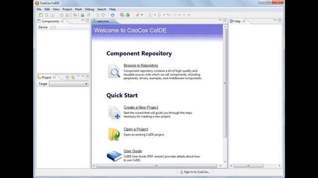
Task: Minimize the Help panel
Action: click(275, 20)
